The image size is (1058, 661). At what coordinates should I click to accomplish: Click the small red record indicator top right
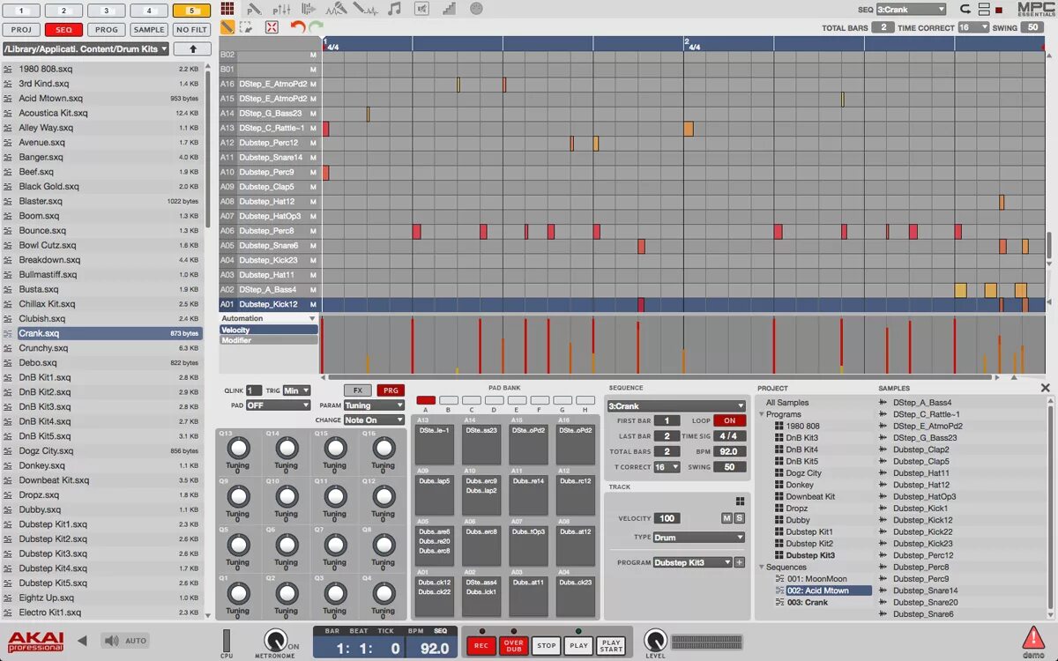[999, 10]
